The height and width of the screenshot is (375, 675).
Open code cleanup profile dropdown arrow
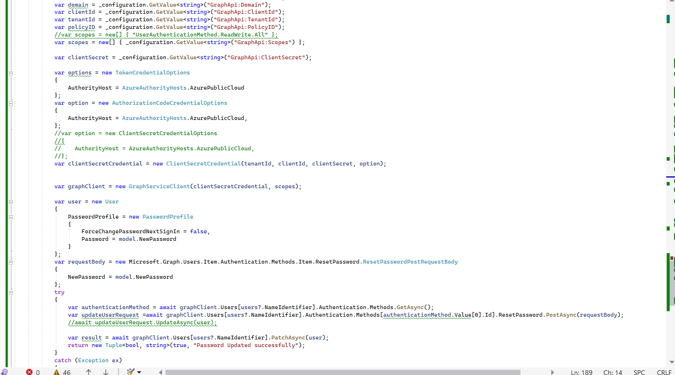pos(139,372)
